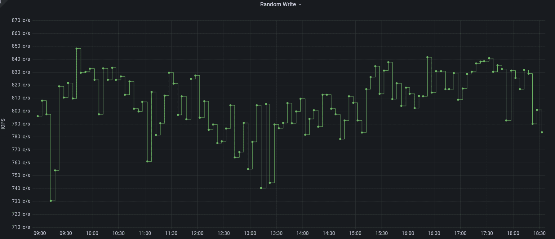Screen dimensions: 555x239
Task: Click the chevron next to Random Write
Action: point(300,5)
